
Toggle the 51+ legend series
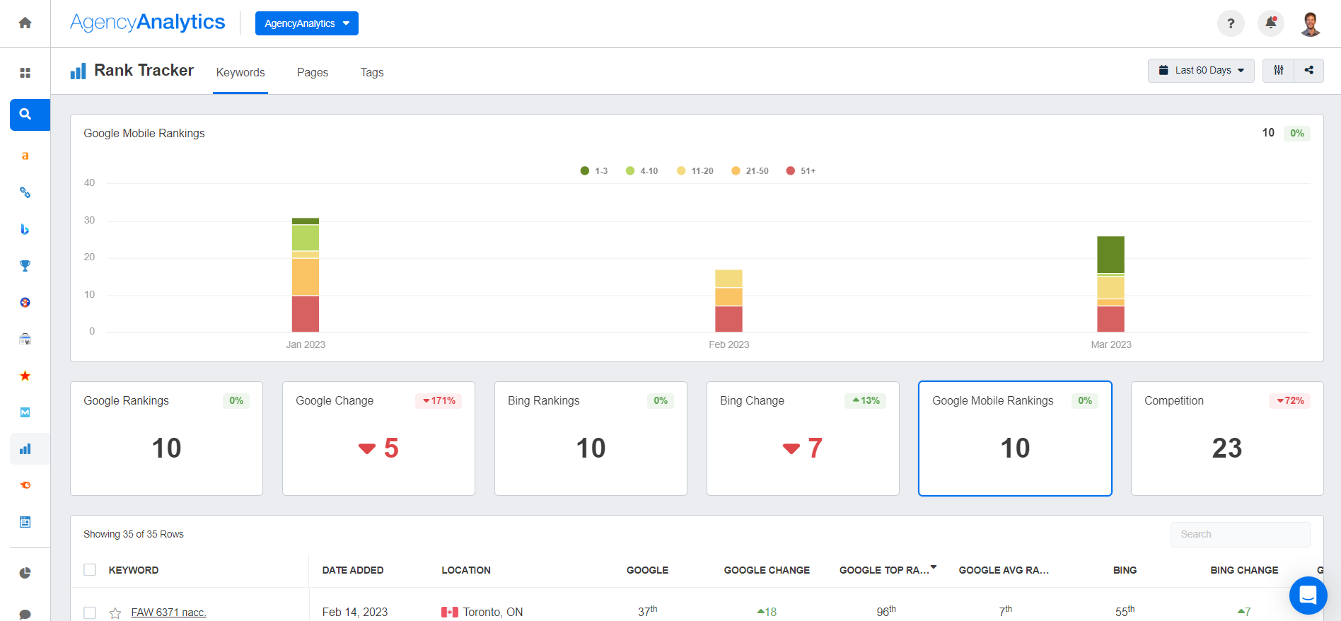point(801,171)
